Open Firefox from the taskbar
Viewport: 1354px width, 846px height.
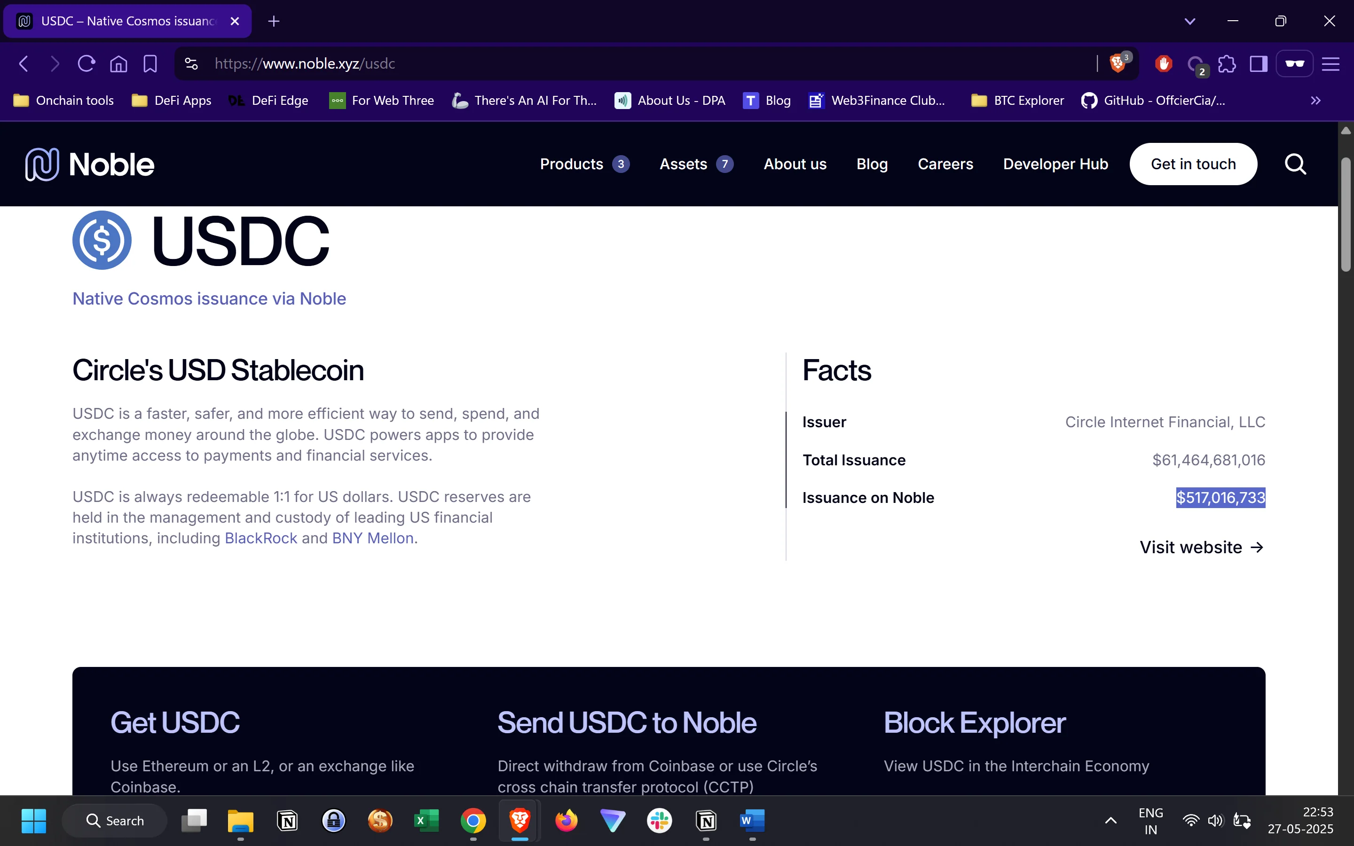tap(566, 821)
